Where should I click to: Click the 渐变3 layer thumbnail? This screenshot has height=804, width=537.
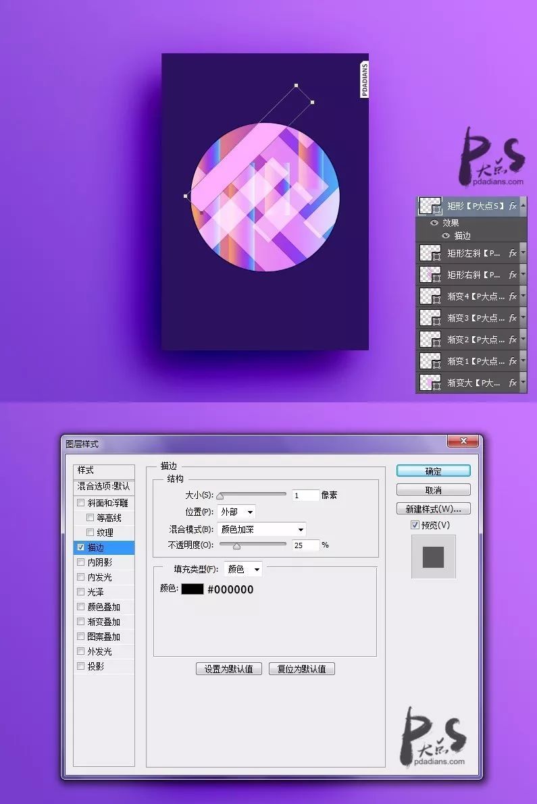click(x=430, y=318)
